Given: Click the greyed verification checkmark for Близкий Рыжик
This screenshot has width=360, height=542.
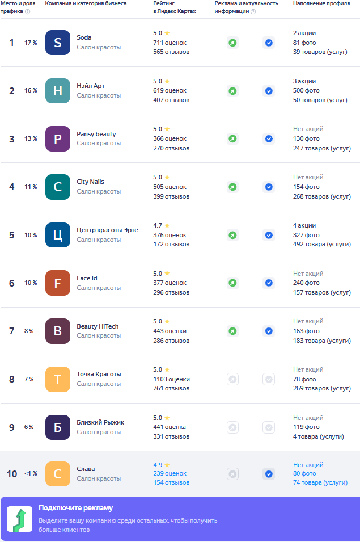Looking at the screenshot, I should (269, 427).
